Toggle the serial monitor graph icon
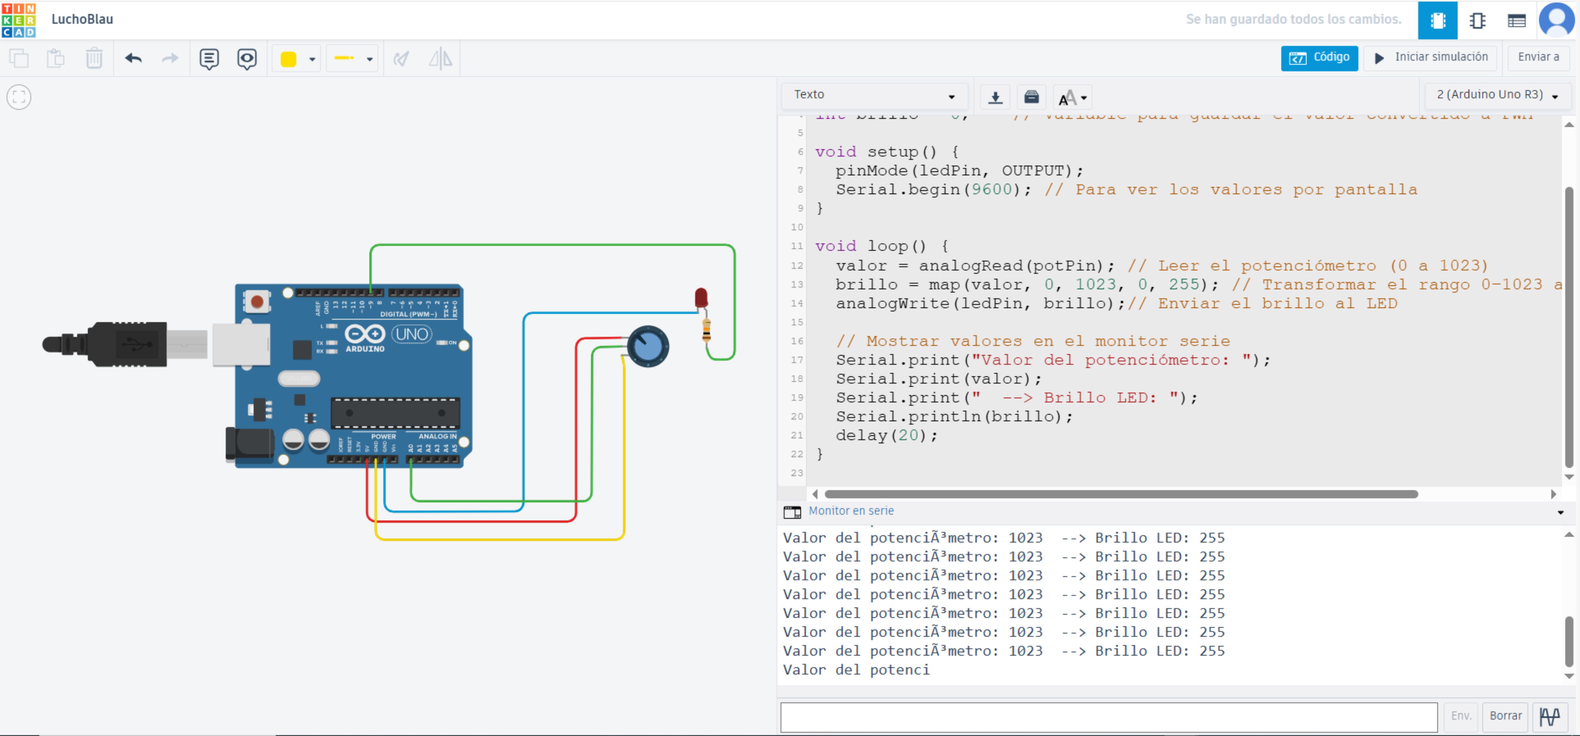The height and width of the screenshot is (736, 1580). coord(1550,715)
